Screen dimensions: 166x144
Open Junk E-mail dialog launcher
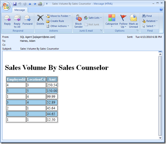[101, 30]
